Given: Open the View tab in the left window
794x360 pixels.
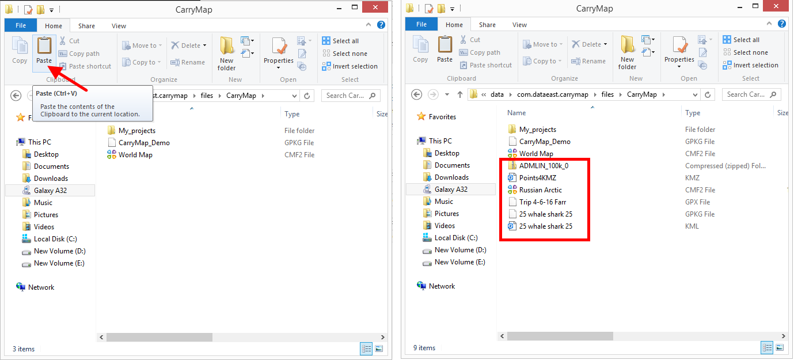Looking at the screenshot, I should (x=119, y=26).
